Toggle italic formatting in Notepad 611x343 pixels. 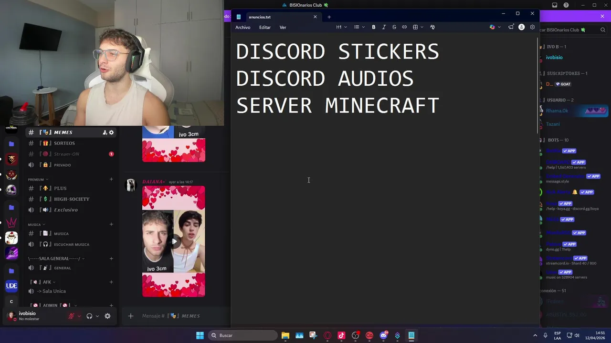pyautogui.click(x=384, y=27)
